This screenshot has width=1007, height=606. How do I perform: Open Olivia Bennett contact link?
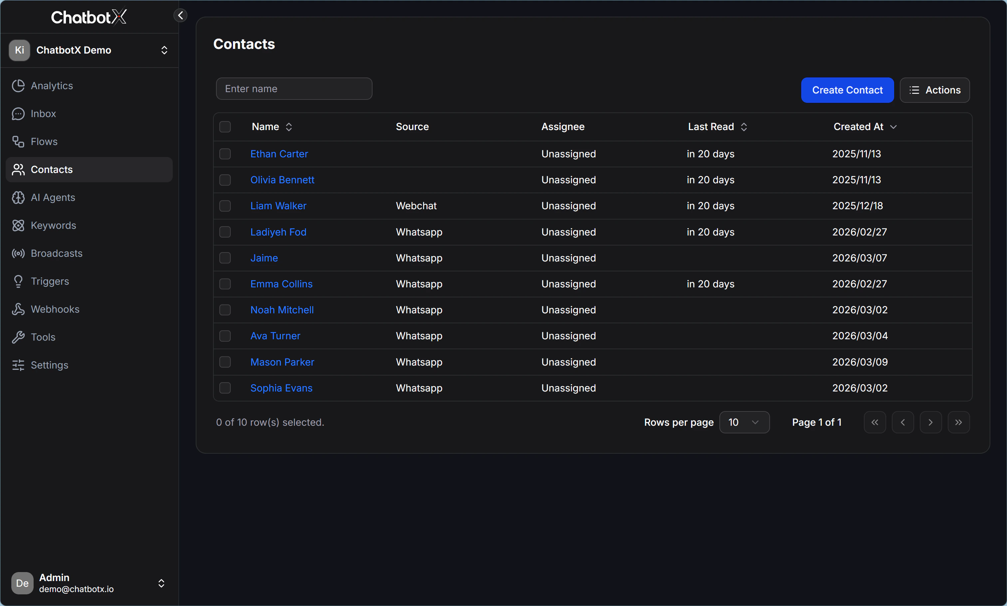click(x=282, y=180)
